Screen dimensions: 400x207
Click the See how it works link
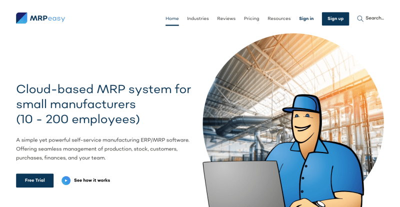coord(92,180)
